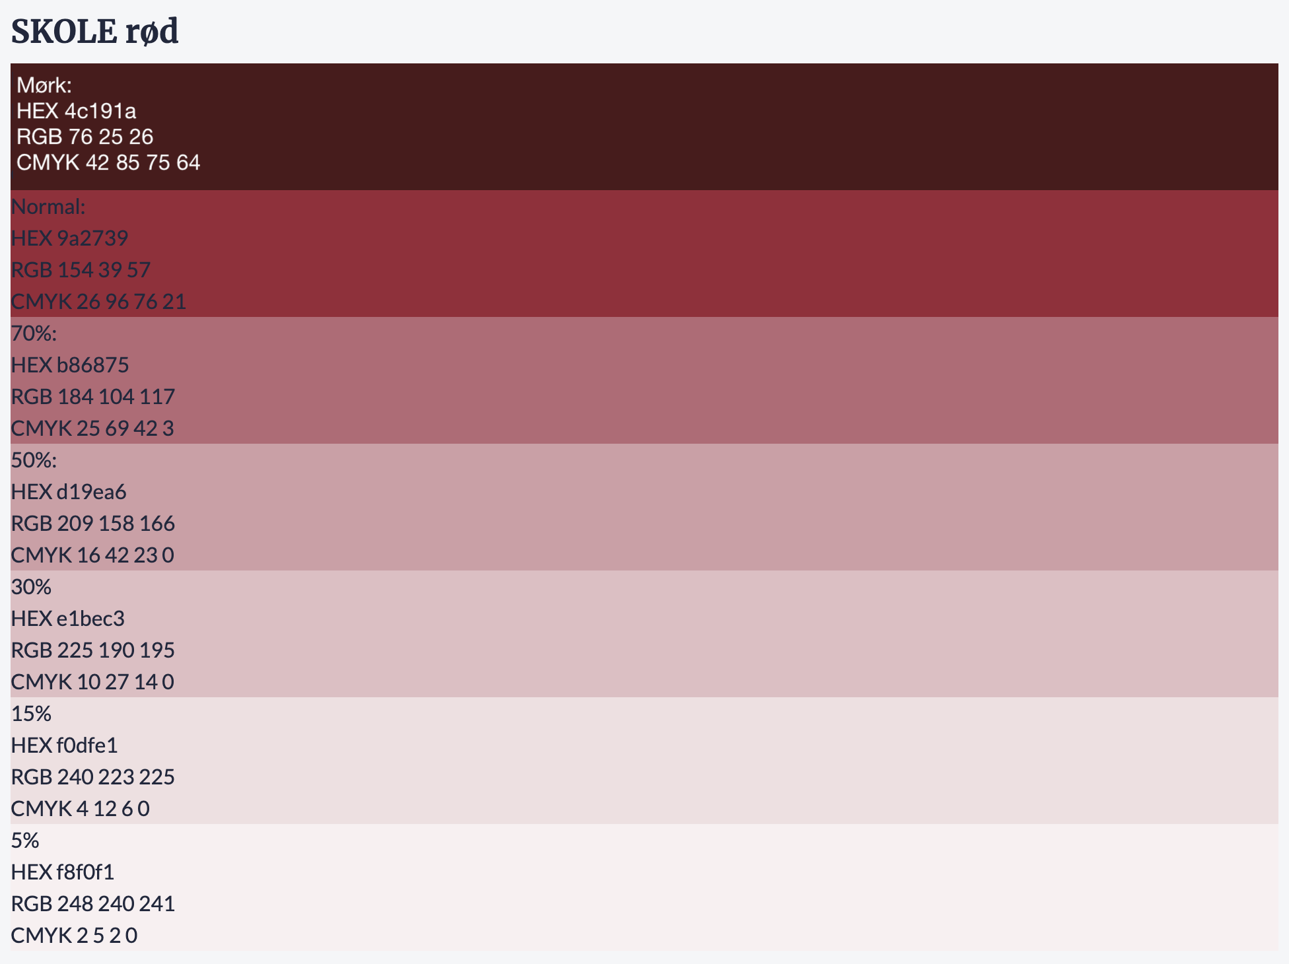Select the 70% tint swatch
1289x964 pixels.
tap(644, 380)
